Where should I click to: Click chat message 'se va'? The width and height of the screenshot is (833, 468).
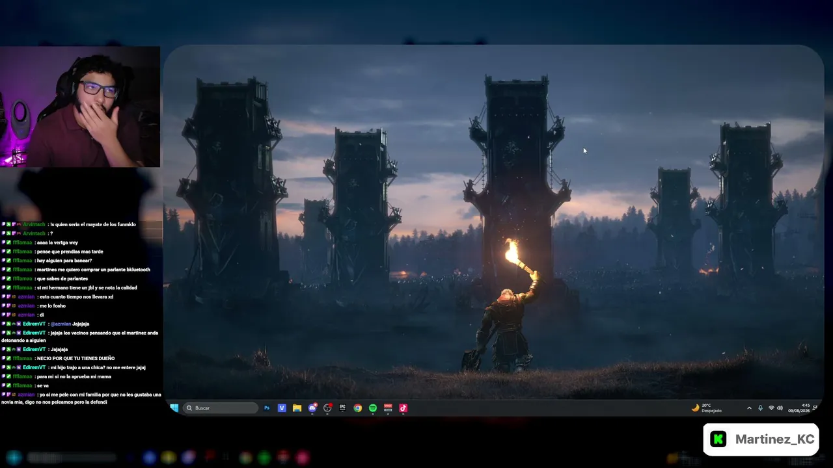click(x=42, y=385)
